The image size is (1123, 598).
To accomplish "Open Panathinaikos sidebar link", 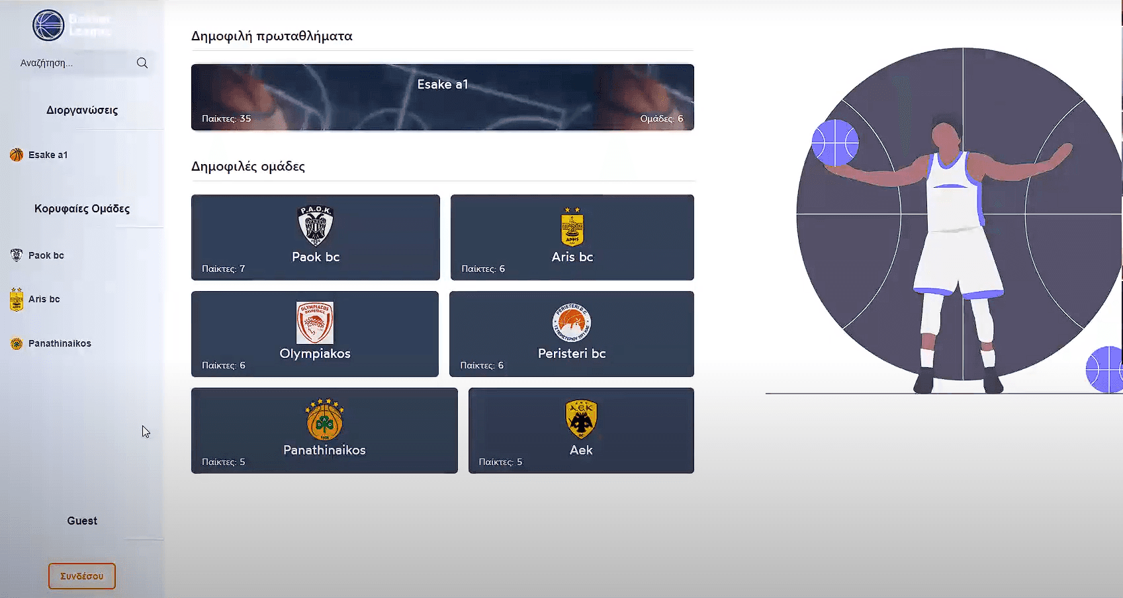I will (x=60, y=343).
